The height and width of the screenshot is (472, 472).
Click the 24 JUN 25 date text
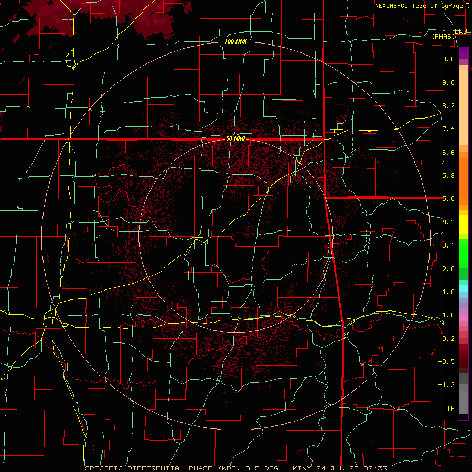click(338, 468)
